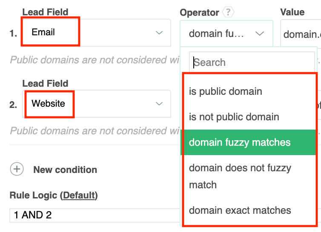Open the Website lead field dropdown
Image resolution: width=321 pixels, height=232 pixels.
coord(96,104)
